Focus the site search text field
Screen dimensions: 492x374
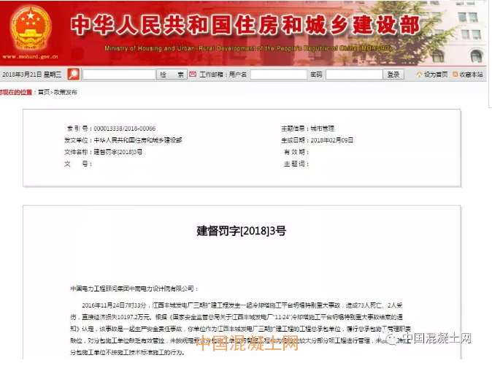tap(118, 75)
